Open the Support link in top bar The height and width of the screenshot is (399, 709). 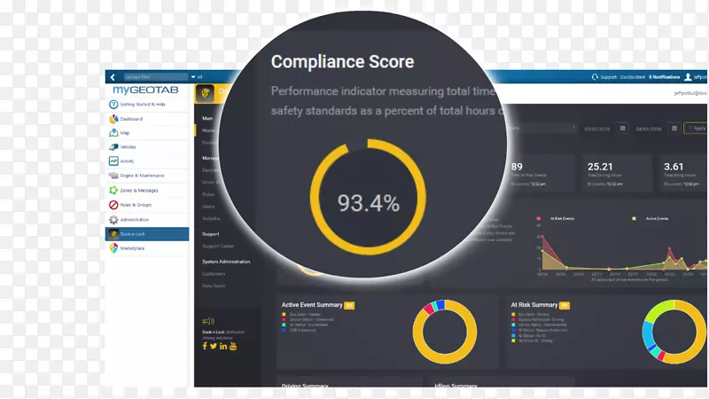[608, 77]
